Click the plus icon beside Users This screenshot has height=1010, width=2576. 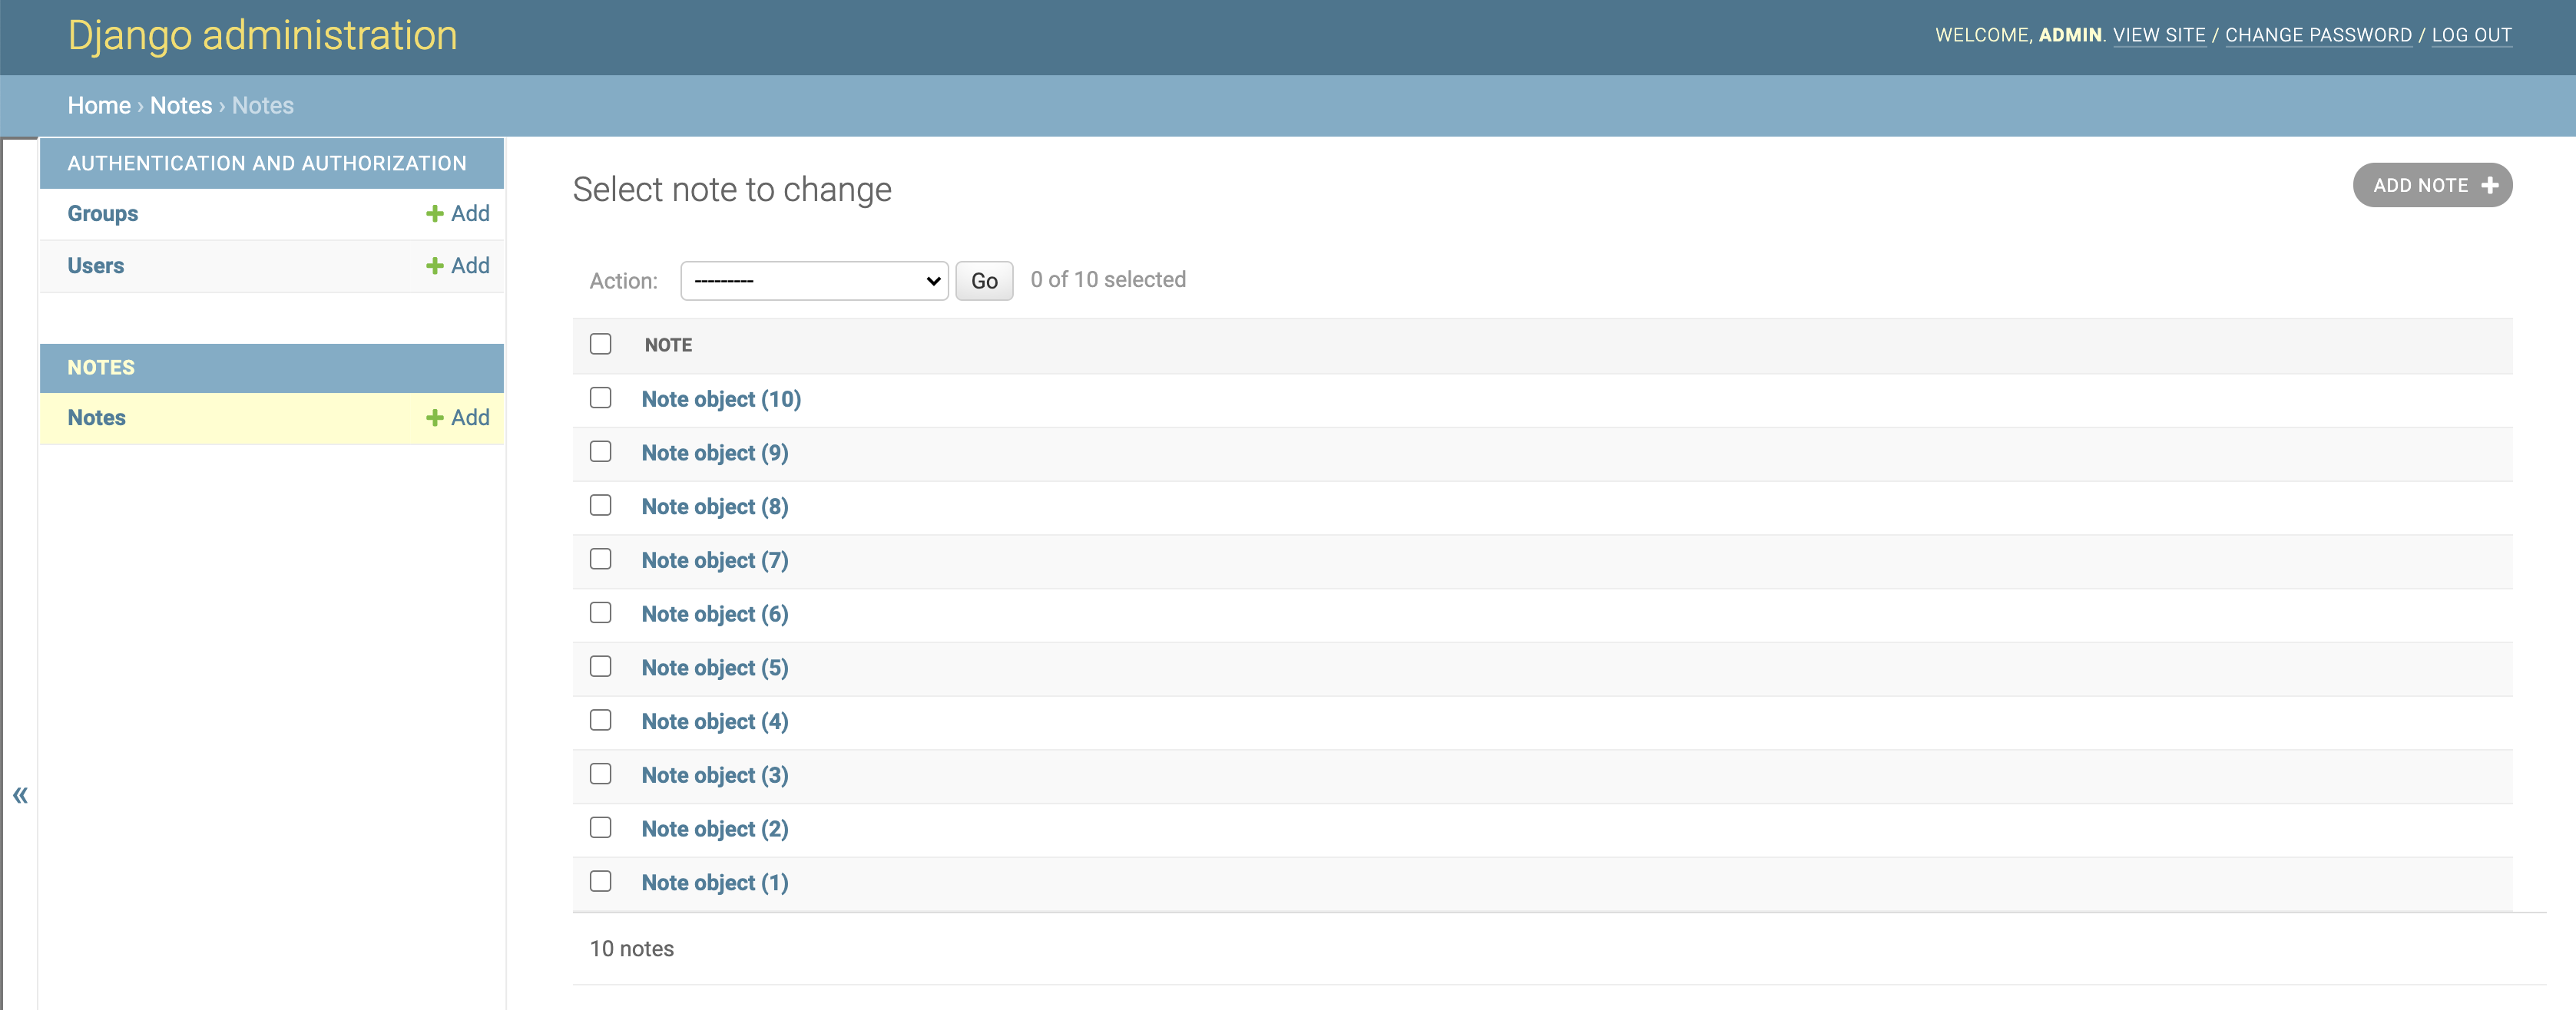point(434,266)
